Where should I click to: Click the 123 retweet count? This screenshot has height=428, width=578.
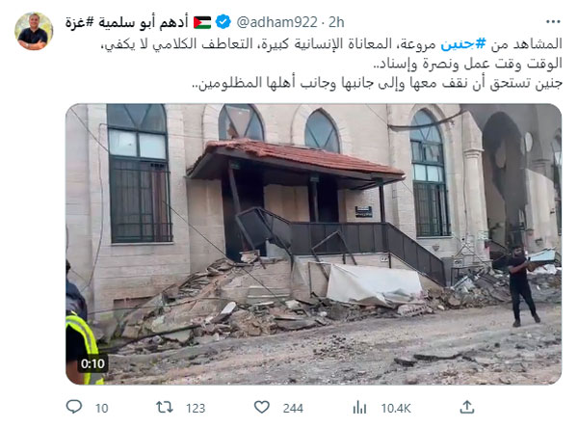point(196,408)
